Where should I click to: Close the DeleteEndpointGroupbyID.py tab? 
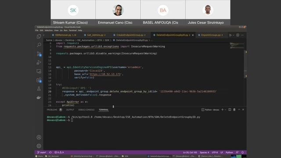(x=193, y=35)
